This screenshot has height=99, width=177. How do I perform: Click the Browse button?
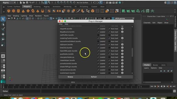70,77
